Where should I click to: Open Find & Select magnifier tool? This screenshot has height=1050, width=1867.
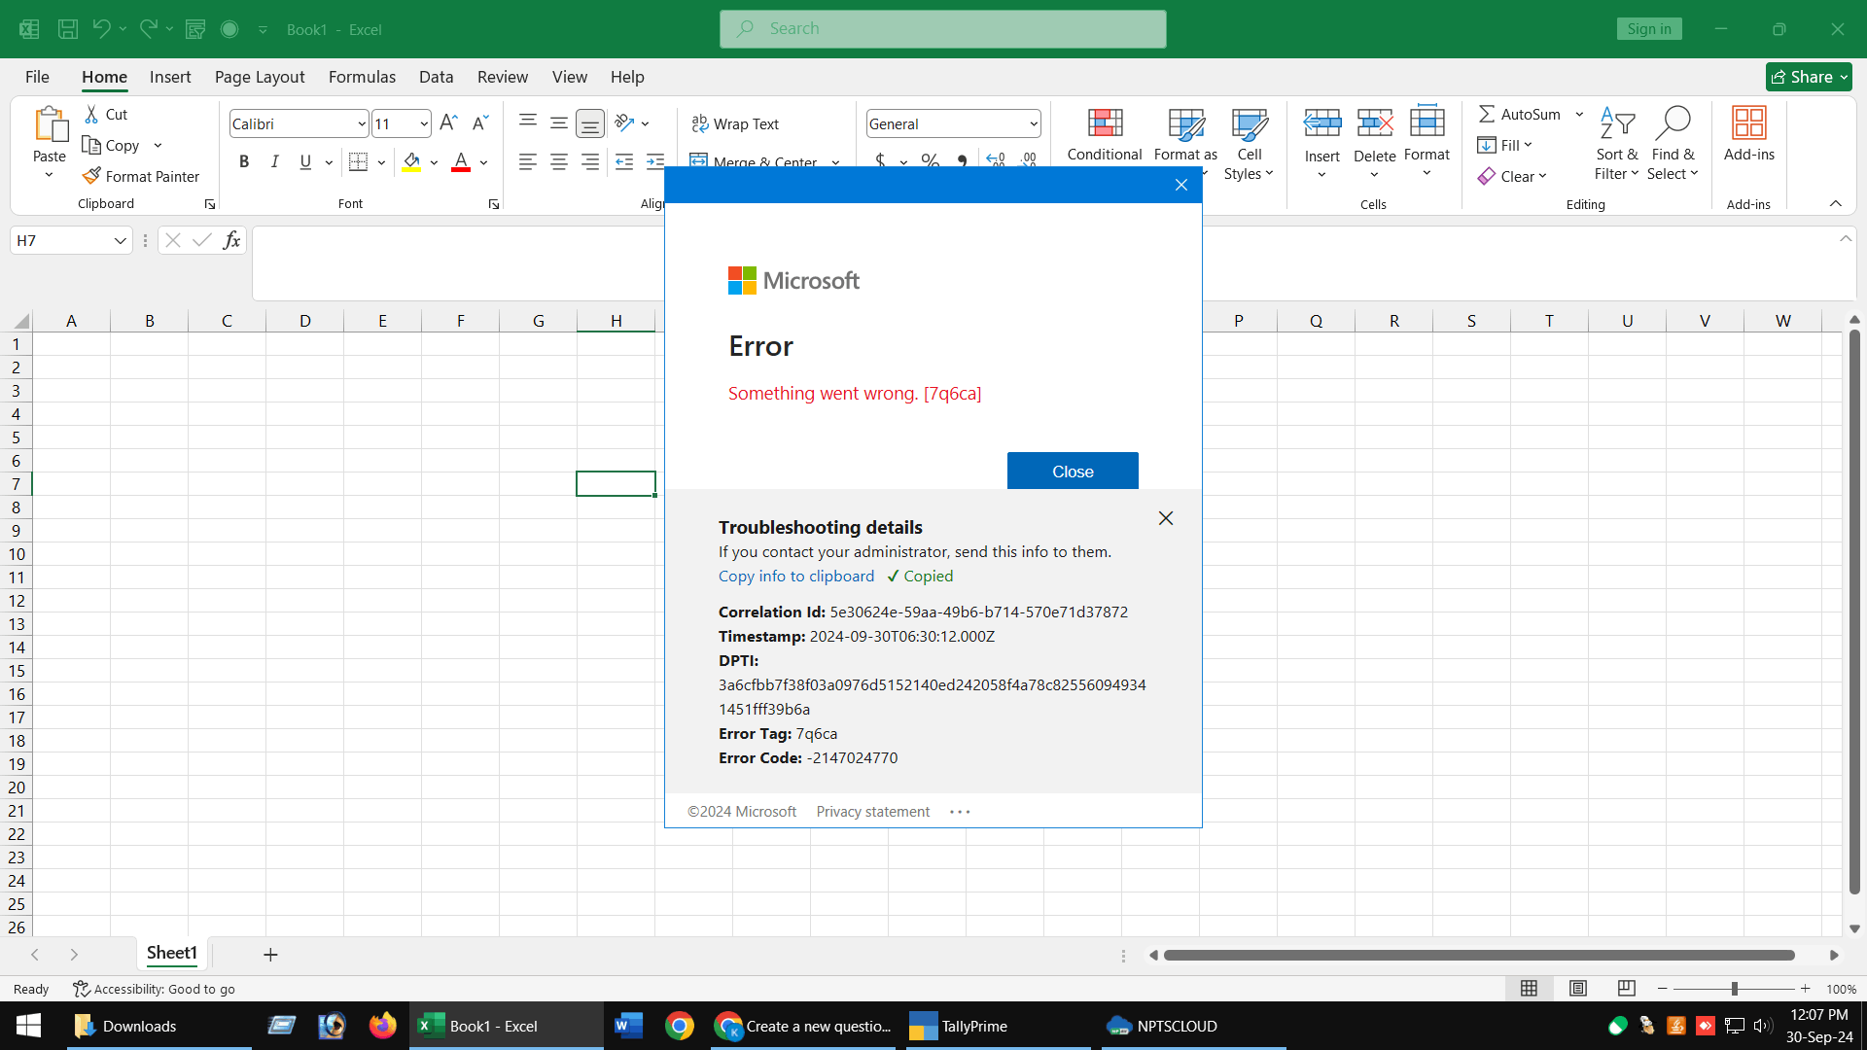[x=1673, y=124]
